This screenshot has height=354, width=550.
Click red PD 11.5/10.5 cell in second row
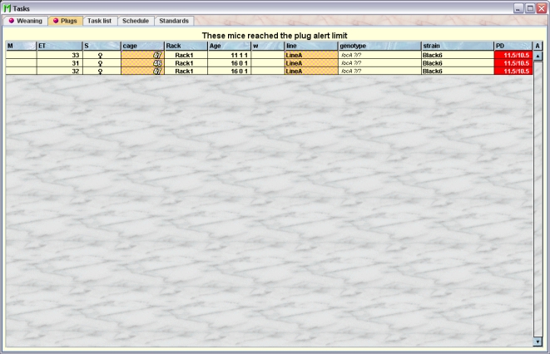click(512, 63)
